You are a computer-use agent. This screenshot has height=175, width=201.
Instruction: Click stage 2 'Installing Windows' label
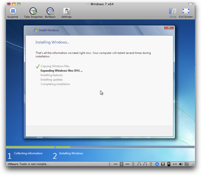point(71,153)
